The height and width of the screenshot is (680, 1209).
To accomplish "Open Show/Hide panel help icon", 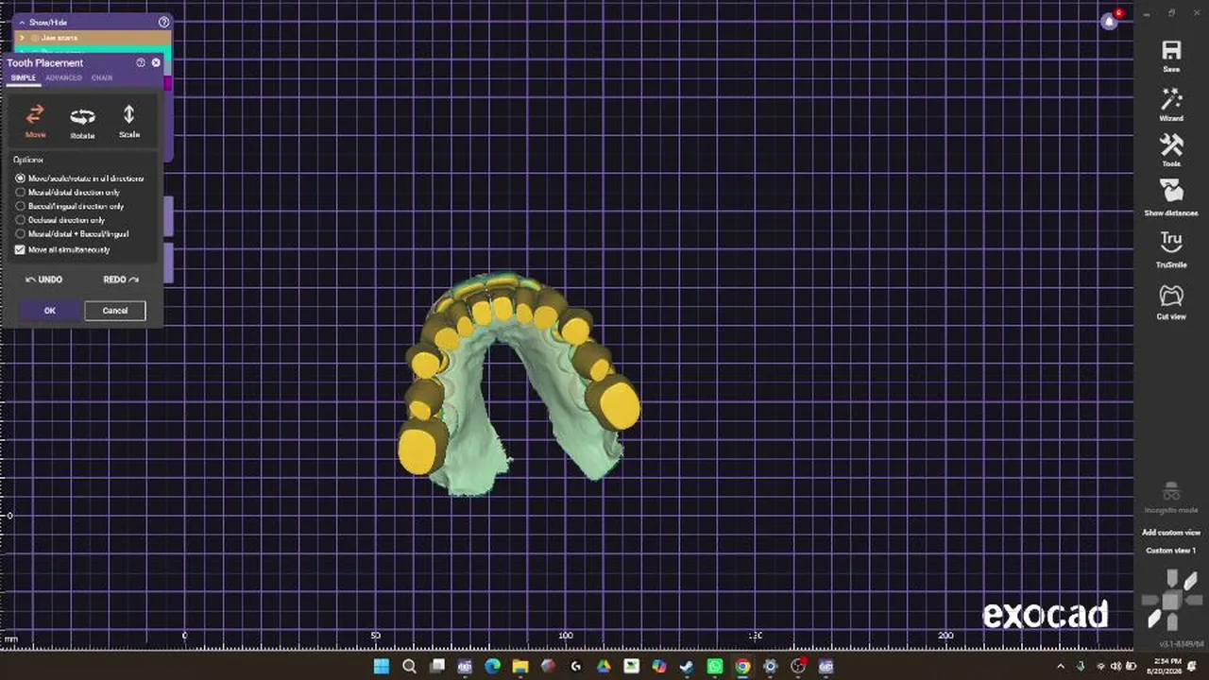I will 163,22.
